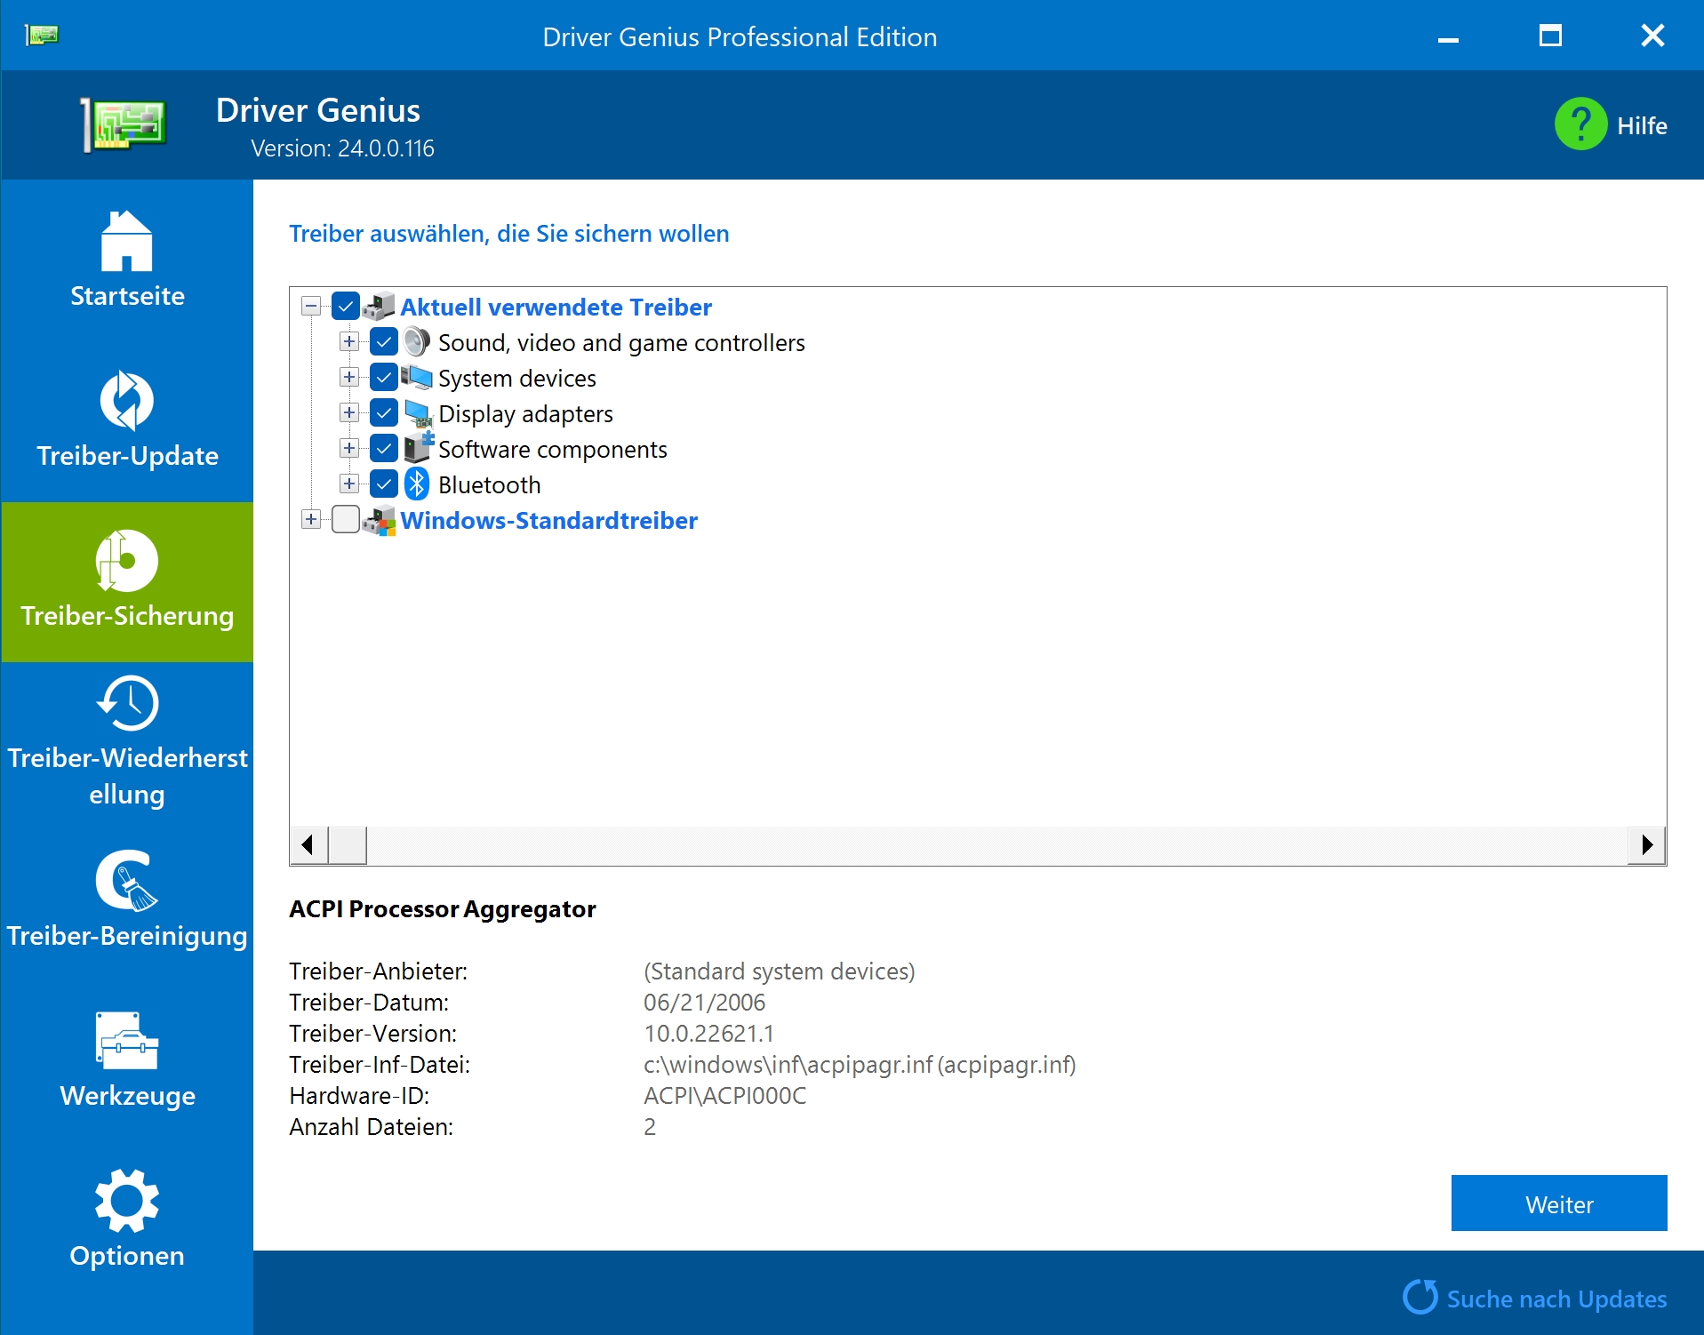This screenshot has width=1704, height=1335.
Task: Click the (Standard system devices) provider value
Action: point(779,971)
